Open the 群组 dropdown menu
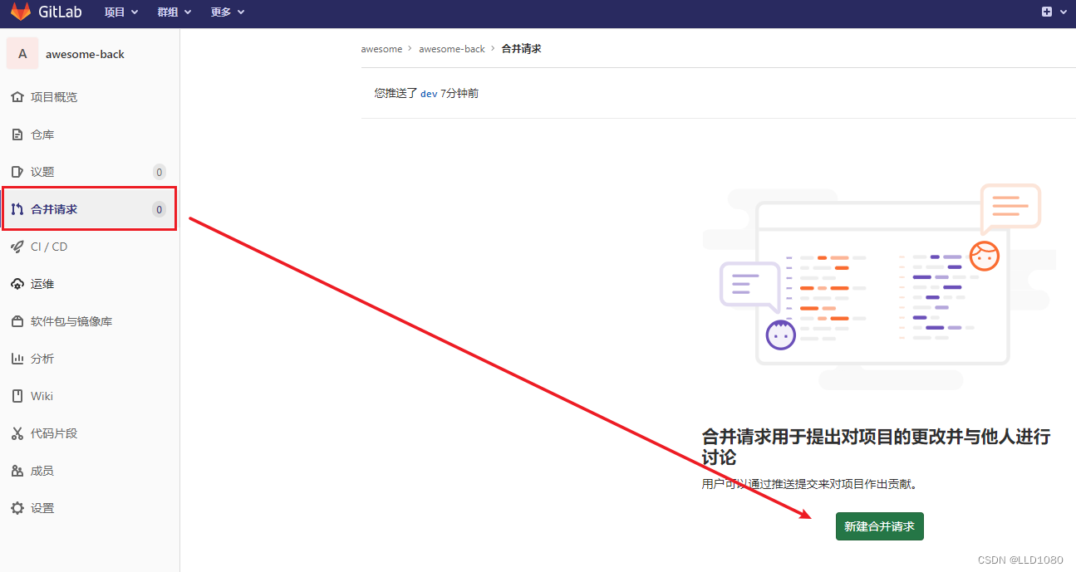Screen dimensions: 1076x572 click(174, 12)
